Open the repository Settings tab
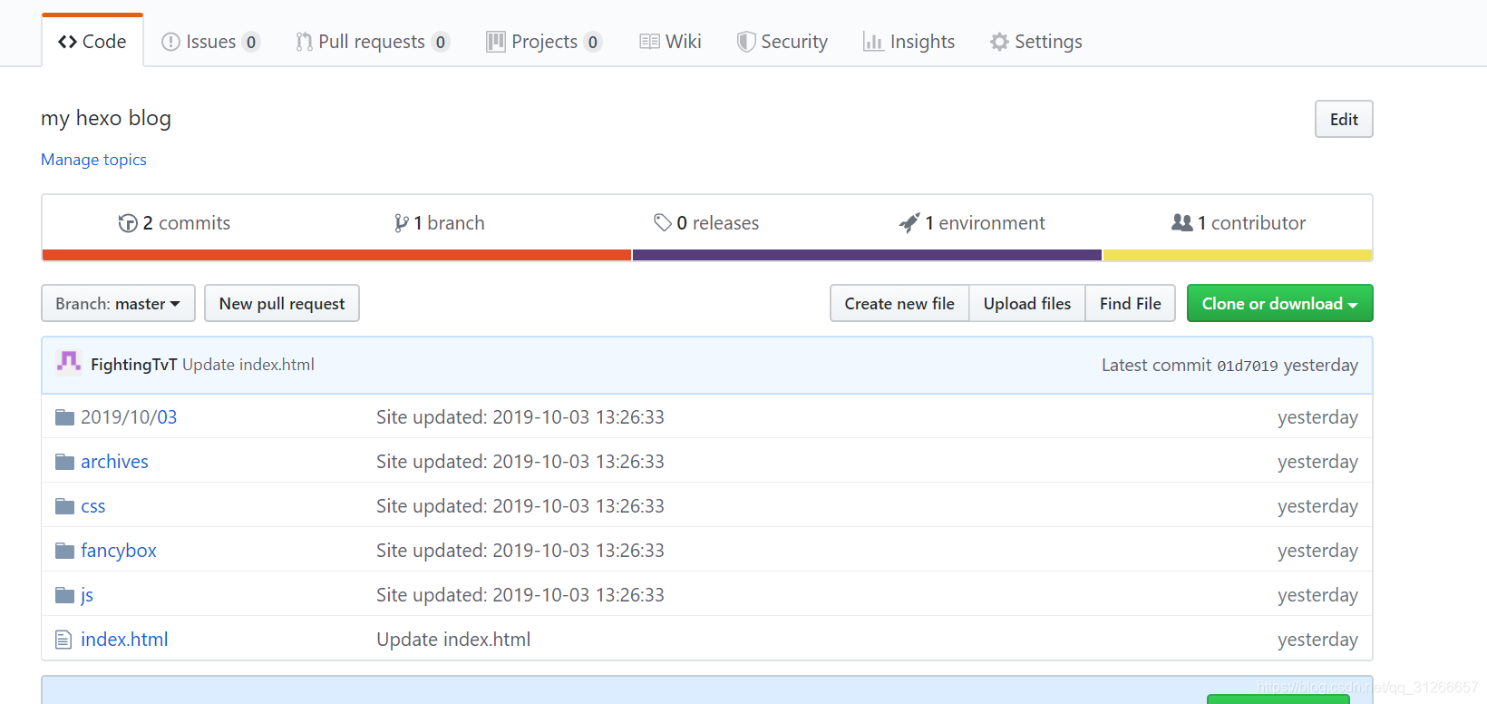The width and height of the screenshot is (1487, 704). tap(1036, 42)
